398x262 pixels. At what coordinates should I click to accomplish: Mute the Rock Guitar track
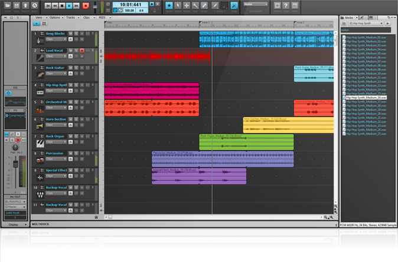pyautogui.click(x=70, y=68)
